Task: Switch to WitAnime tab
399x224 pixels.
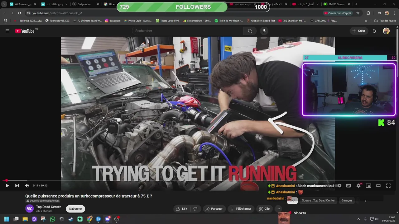Action: coord(23,4)
